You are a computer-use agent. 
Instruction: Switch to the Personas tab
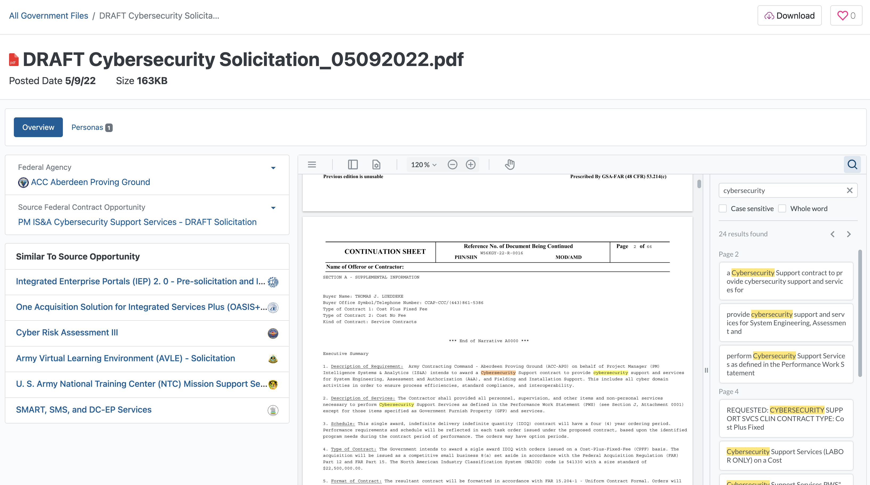click(x=92, y=127)
